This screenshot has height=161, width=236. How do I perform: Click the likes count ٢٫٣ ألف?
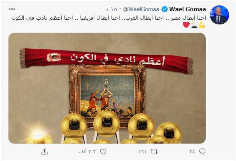(x=87, y=152)
